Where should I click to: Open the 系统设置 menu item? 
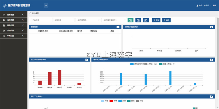click(x=14, y=31)
